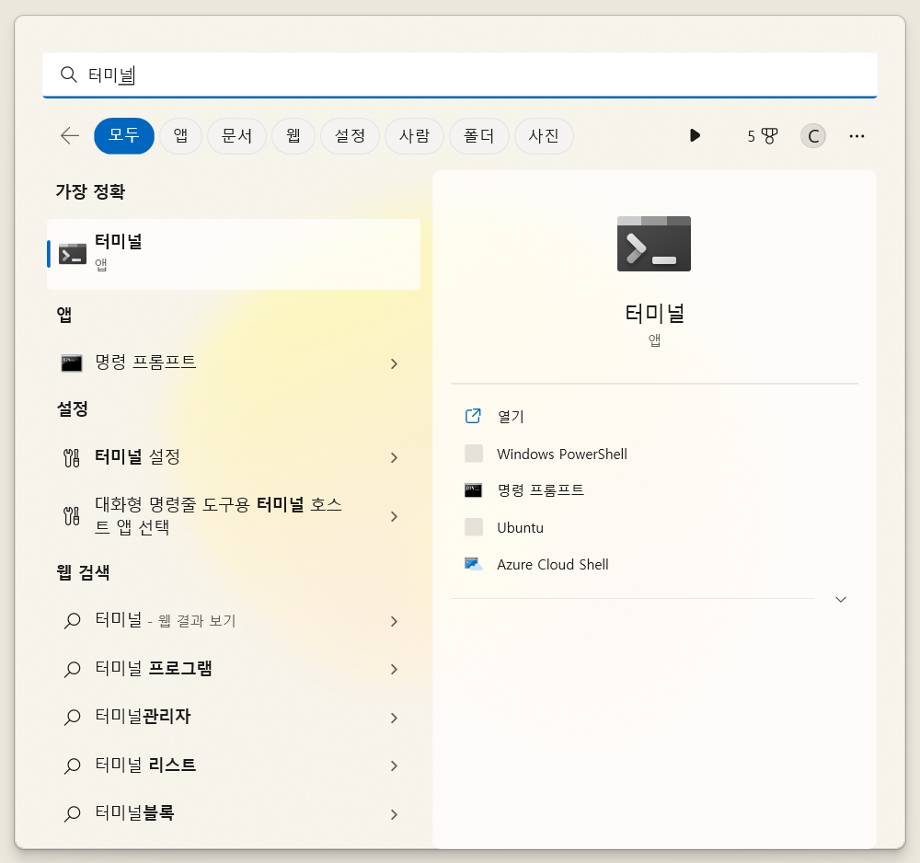Screen dimensions: 920x863
Task: Click search icon beside 터미널 - 웹 결과 보기
Action: [x=72, y=621]
